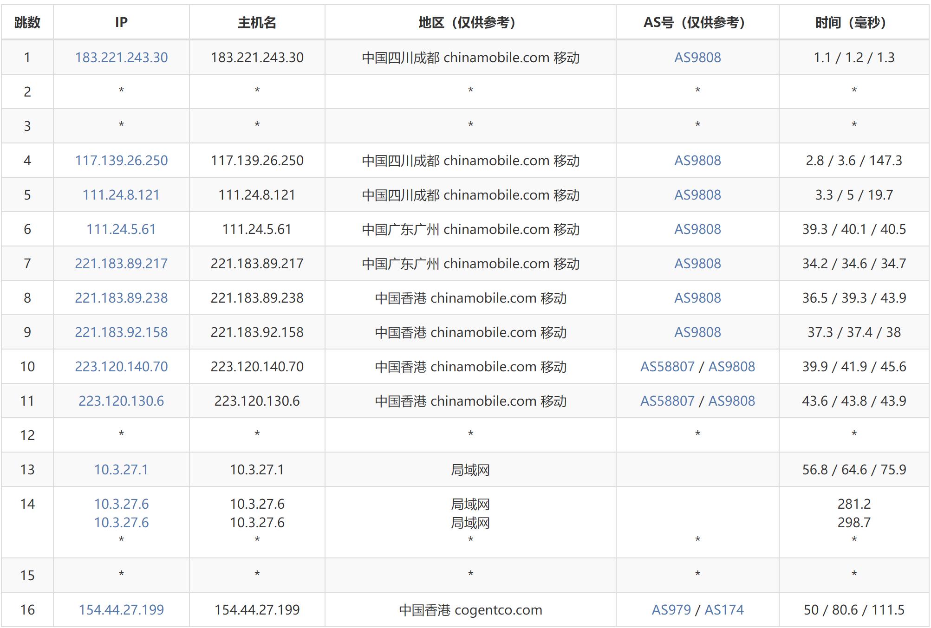Click time value 298.7 in hop 14
The image size is (931, 628).
854,523
